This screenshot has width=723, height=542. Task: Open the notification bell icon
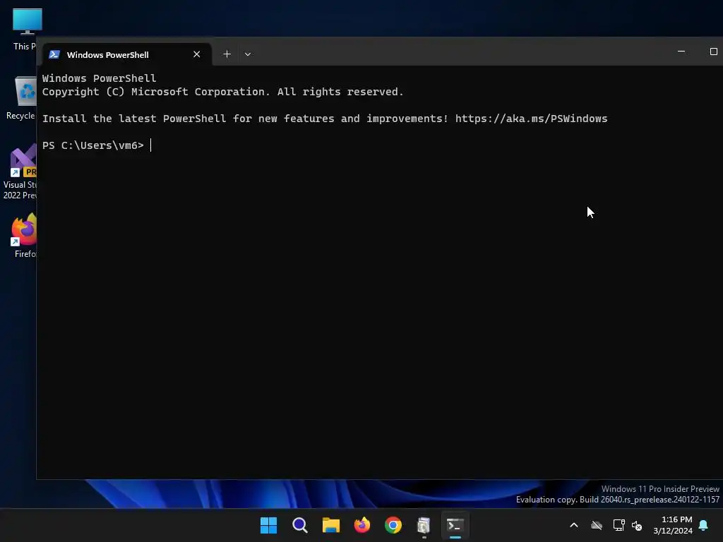[703, 525]
